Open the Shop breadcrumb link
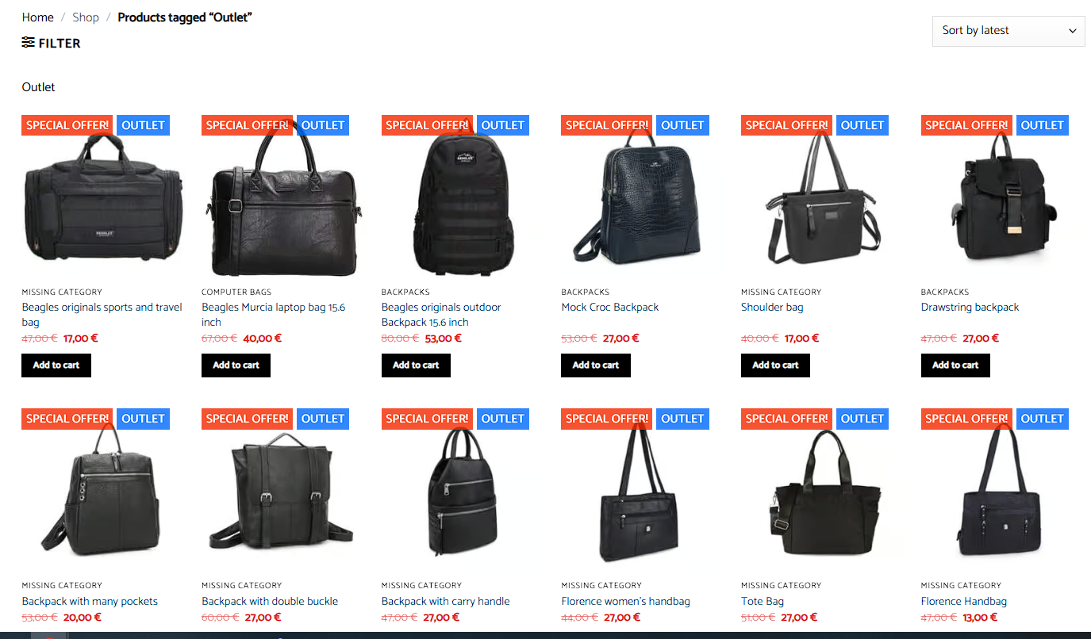The width and height of the screenshot is (1091, 639). tap(86, 17)
